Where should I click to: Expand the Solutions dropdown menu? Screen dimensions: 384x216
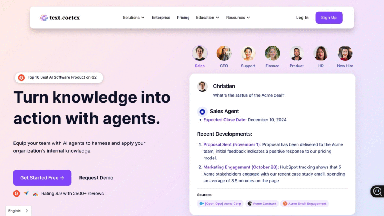[x=133, y=18]
